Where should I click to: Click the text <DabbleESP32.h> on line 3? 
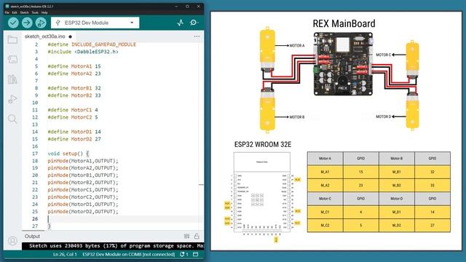(x=96, y=52)
